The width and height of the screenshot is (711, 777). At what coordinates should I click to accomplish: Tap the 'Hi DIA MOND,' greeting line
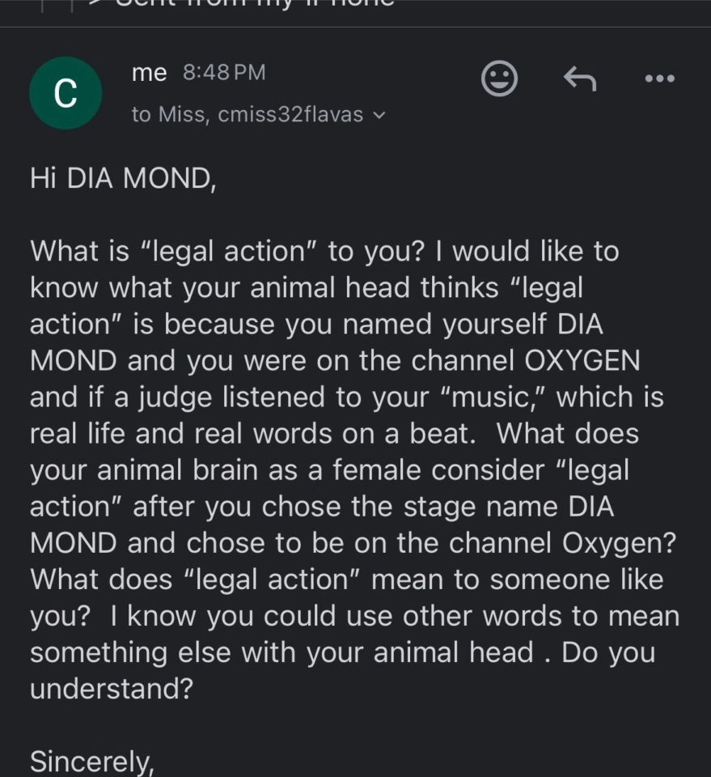click(123, 178)
